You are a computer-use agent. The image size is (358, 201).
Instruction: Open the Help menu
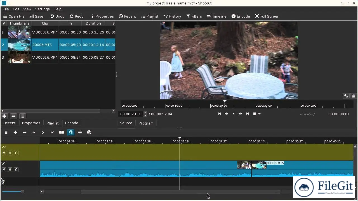tap(57, 9)
